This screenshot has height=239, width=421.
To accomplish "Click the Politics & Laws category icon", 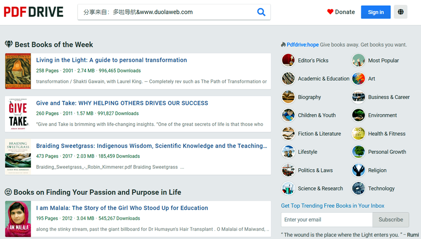I will pyautogui.click(x=288, y=170).
